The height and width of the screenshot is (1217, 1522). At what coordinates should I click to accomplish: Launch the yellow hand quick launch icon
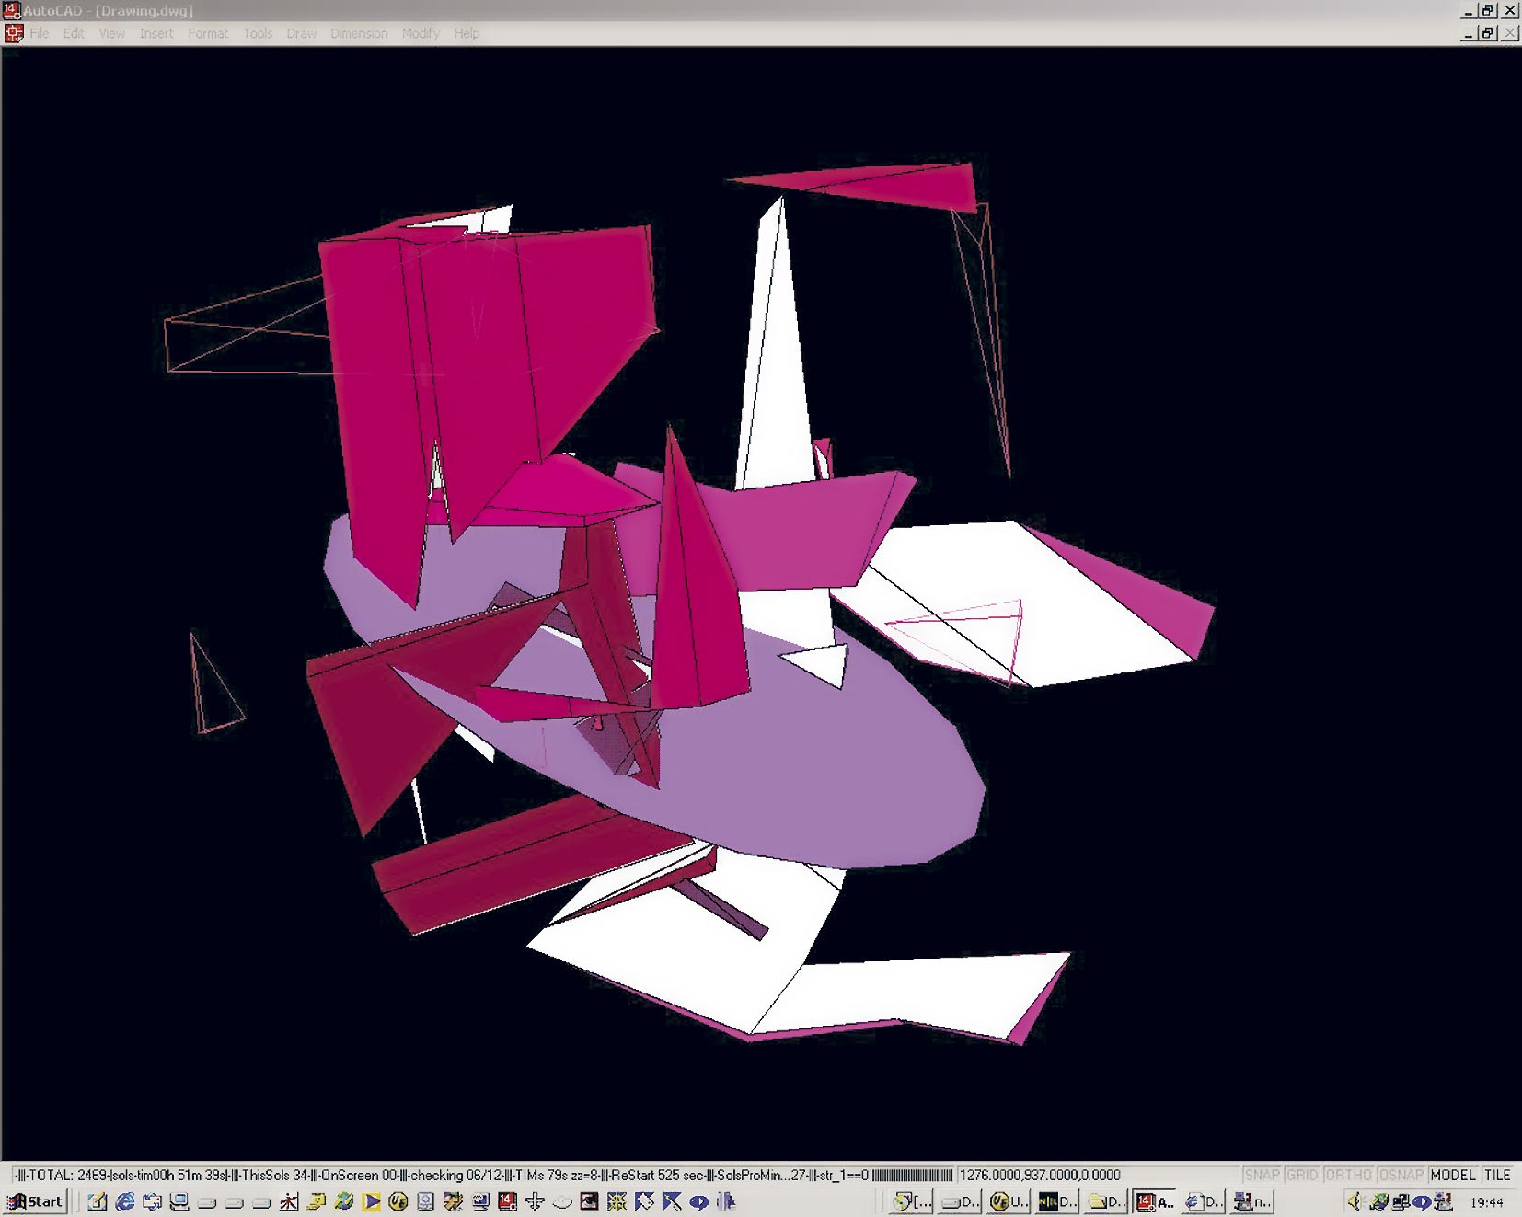317,1201
